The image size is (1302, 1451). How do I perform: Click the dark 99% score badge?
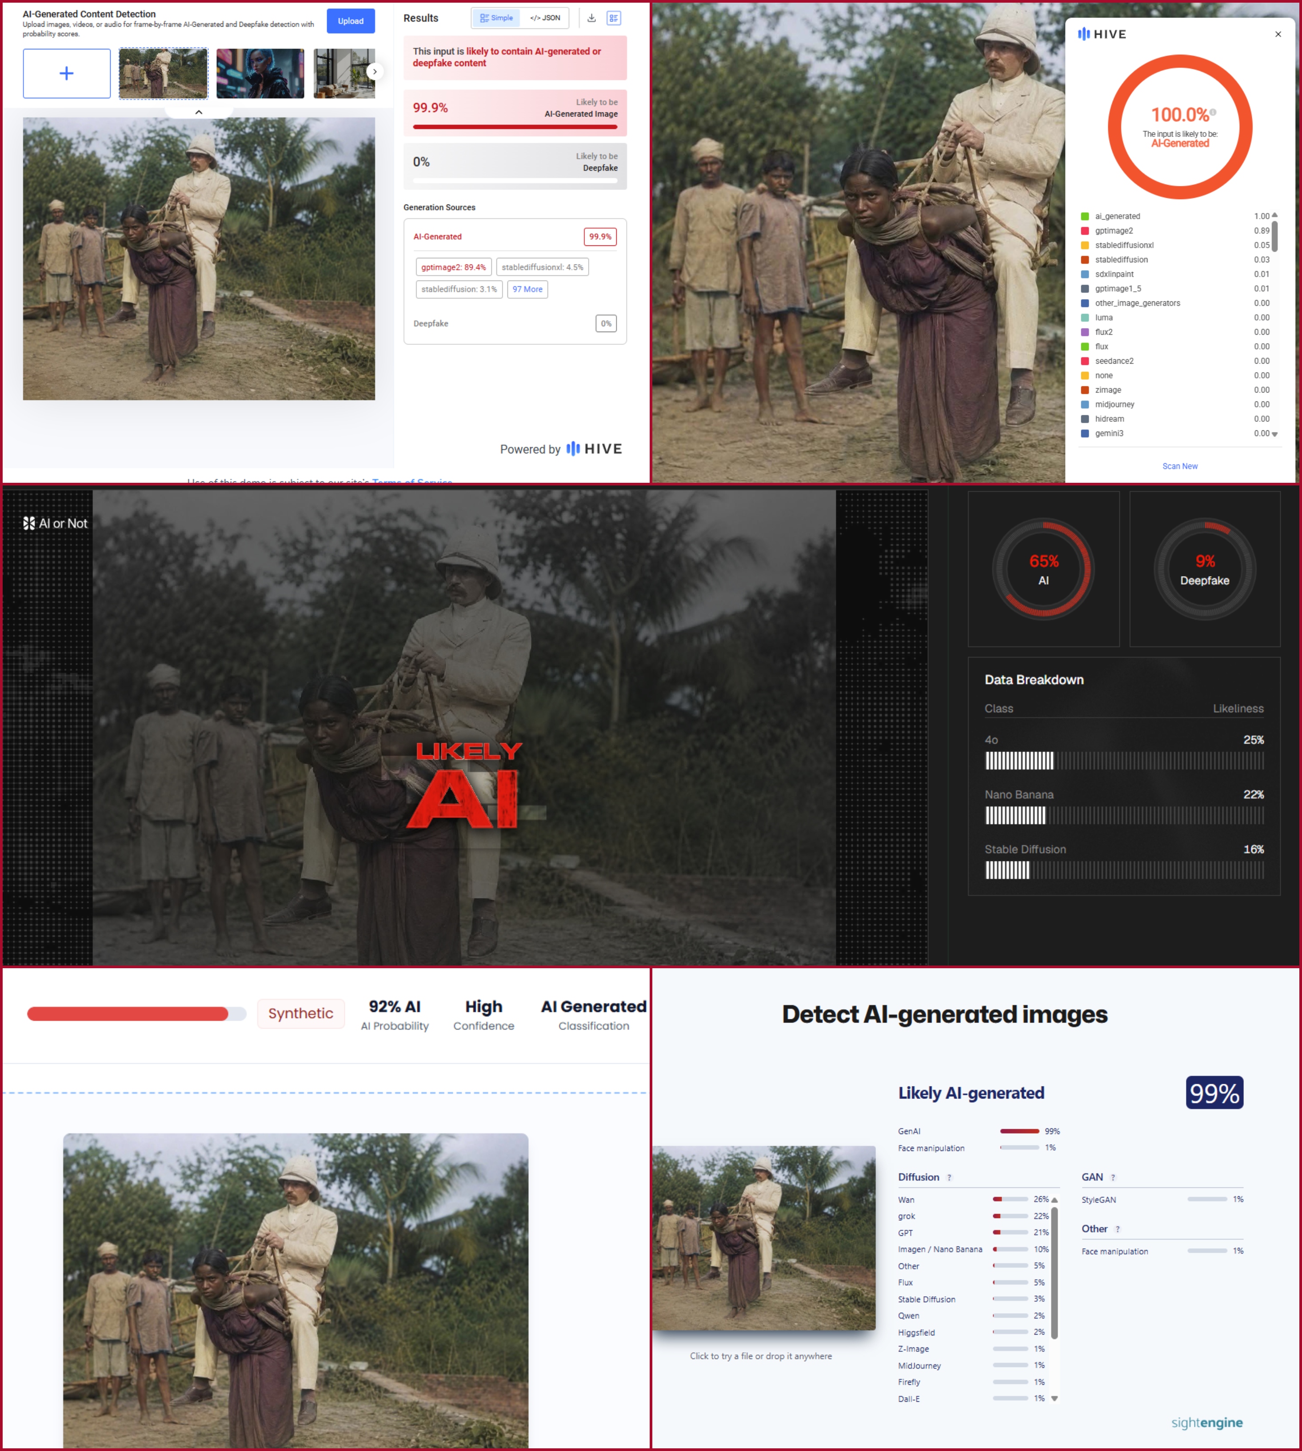(1214, 1093)
